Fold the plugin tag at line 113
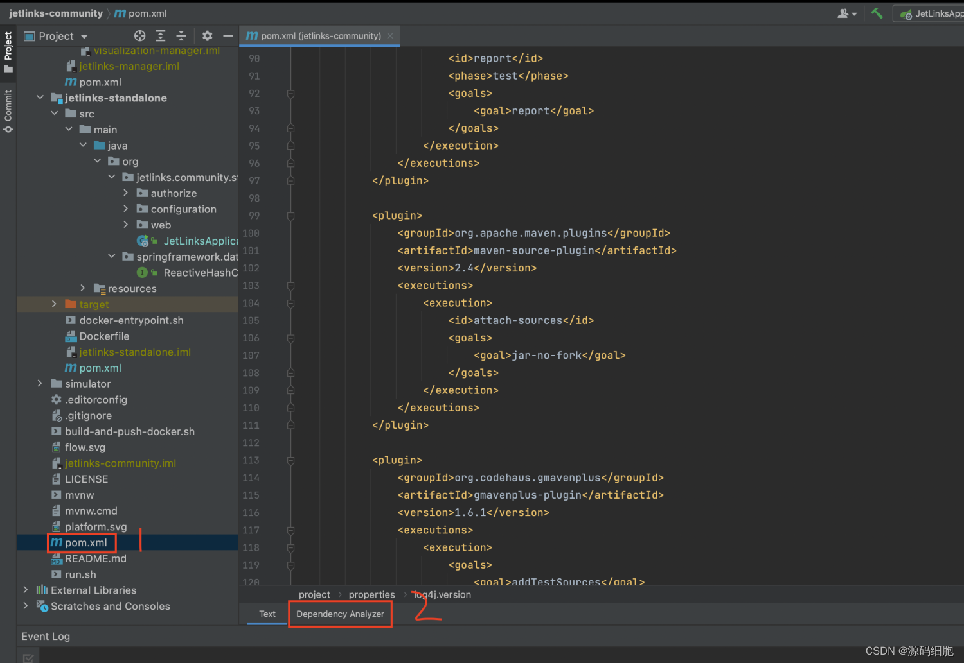 tap(290, 461)
